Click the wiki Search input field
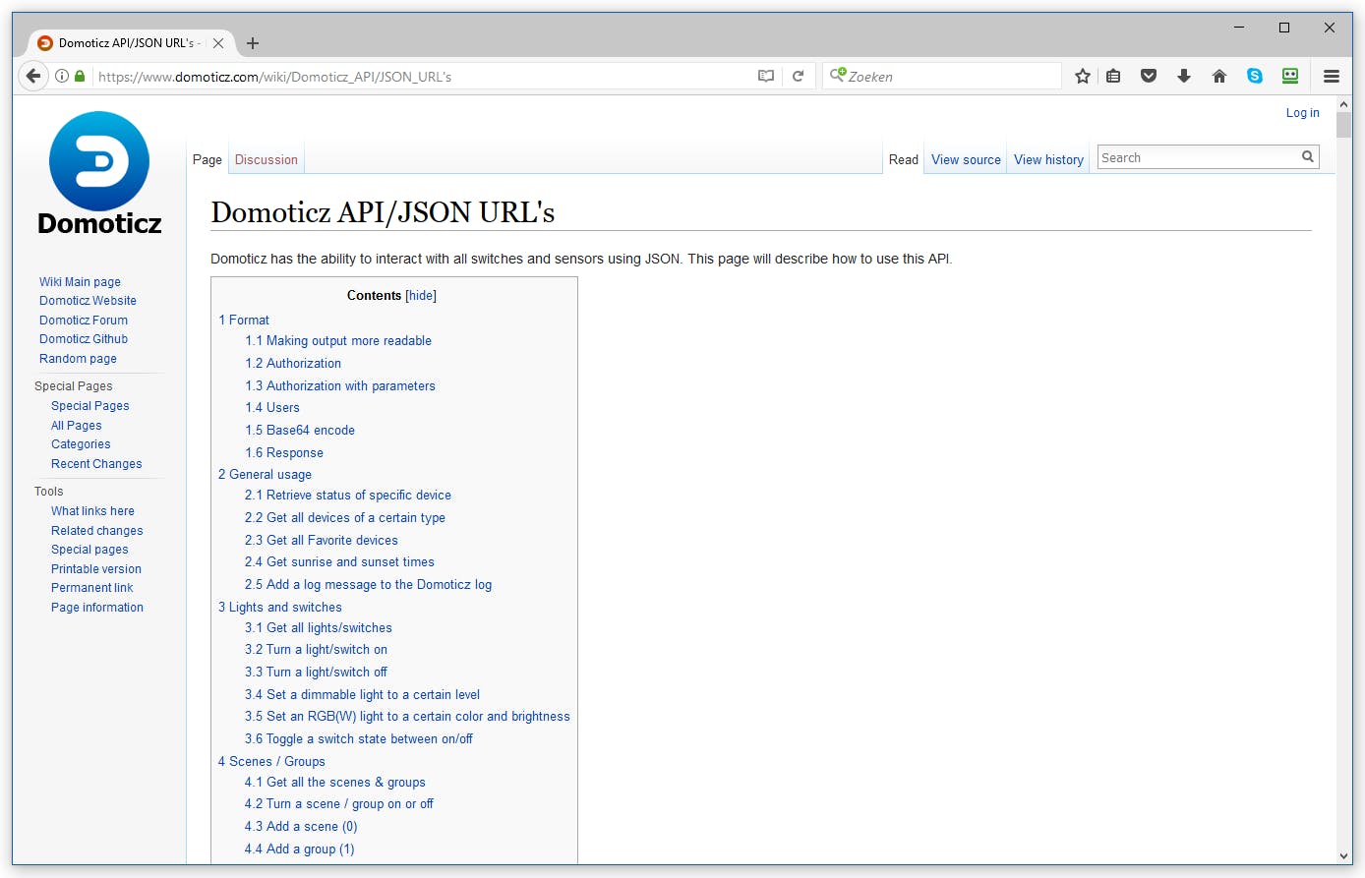The height and width of the screenshot is (878, 1365). pyautogui.click(x=1199, y=157)
